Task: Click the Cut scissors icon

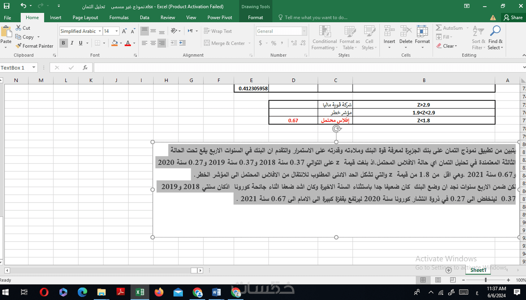Action: pos(19,28)
